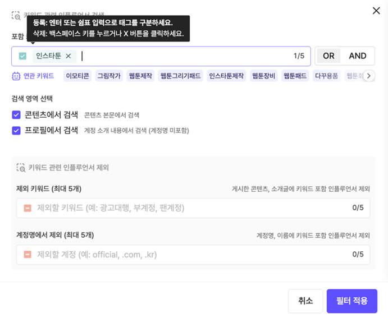Add 그림작가 related keyword chip
The image size is (388, 323).
point(109,76)
